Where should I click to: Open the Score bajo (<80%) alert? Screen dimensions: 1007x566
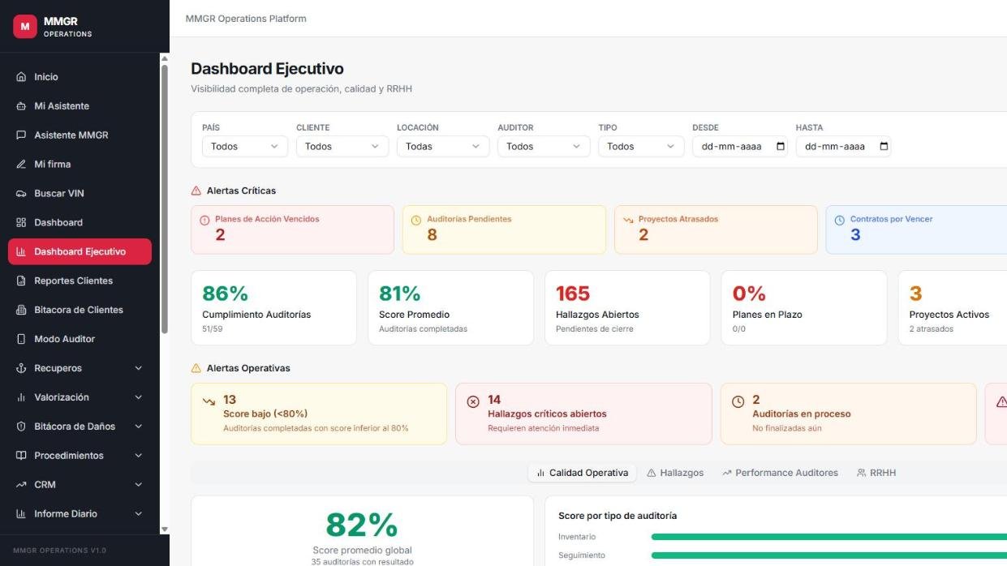[x=319, y=414]
